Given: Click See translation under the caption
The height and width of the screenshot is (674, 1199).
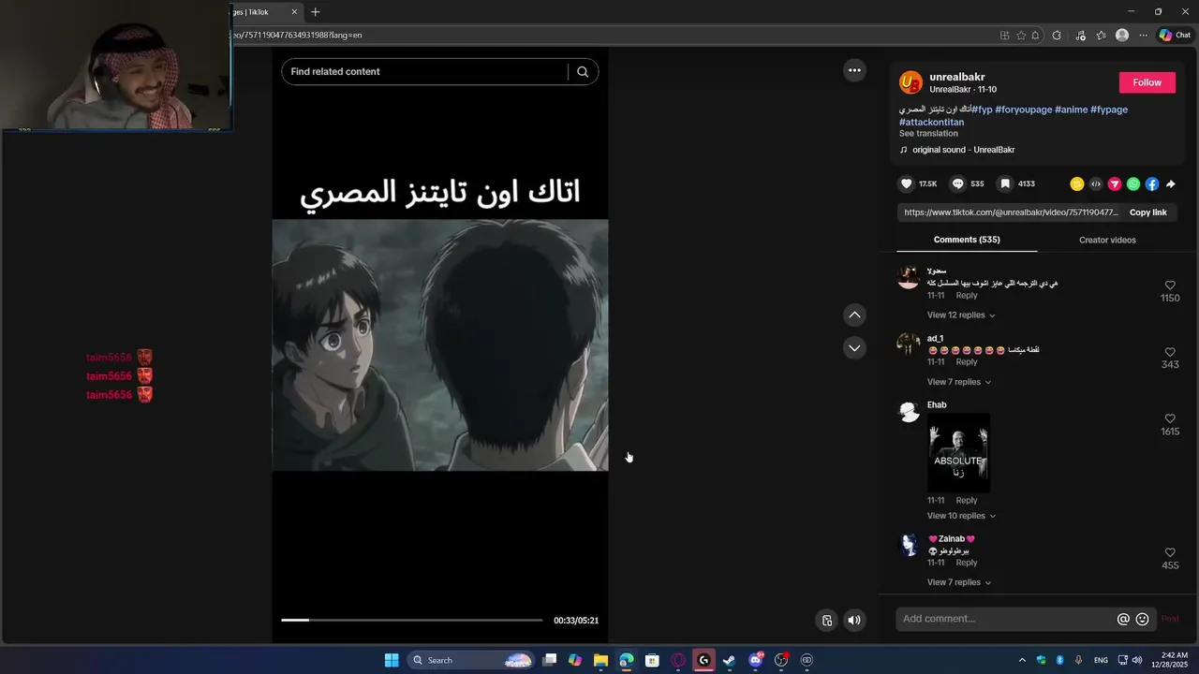Looking at the screenshot, I should [x=928, y=134].
